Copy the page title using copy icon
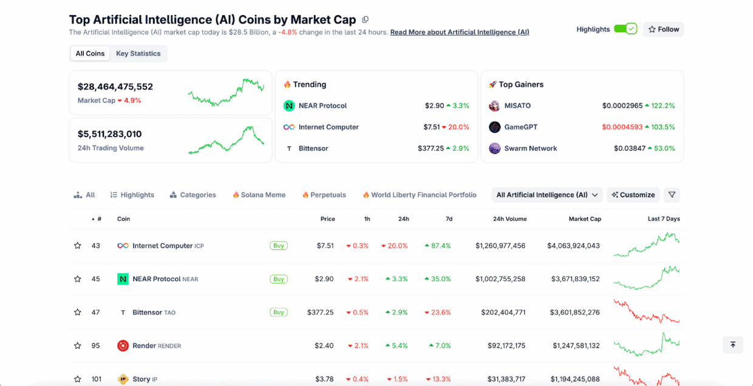The width and height of the screenshot is (753, 386). click(x=365, y=20)
